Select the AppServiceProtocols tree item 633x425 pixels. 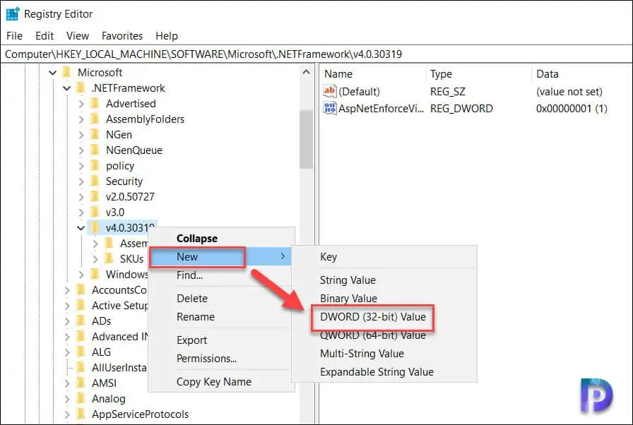pyautogui.click(x=140, y=414)
